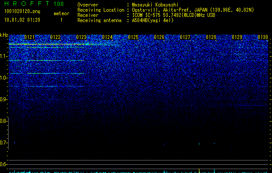Image resolution: width=272 pixels, height=173 pixels.
Task: Click observer name Masayuki Kobayashi
Action: coord(155,5)
